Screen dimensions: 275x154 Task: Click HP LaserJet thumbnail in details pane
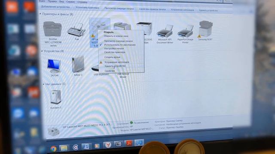[x=53, y=131]
